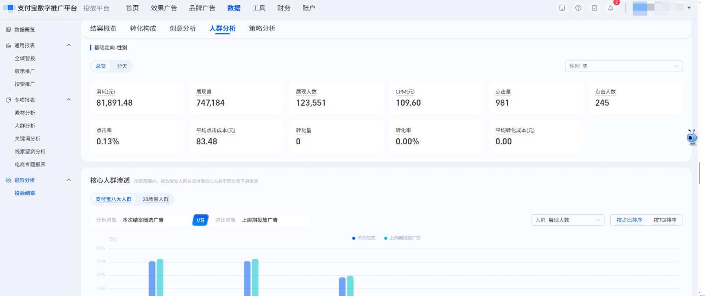The image size is (705, 296).
Task: Open the notification bell icon
Action: click(x=611, y=8)
